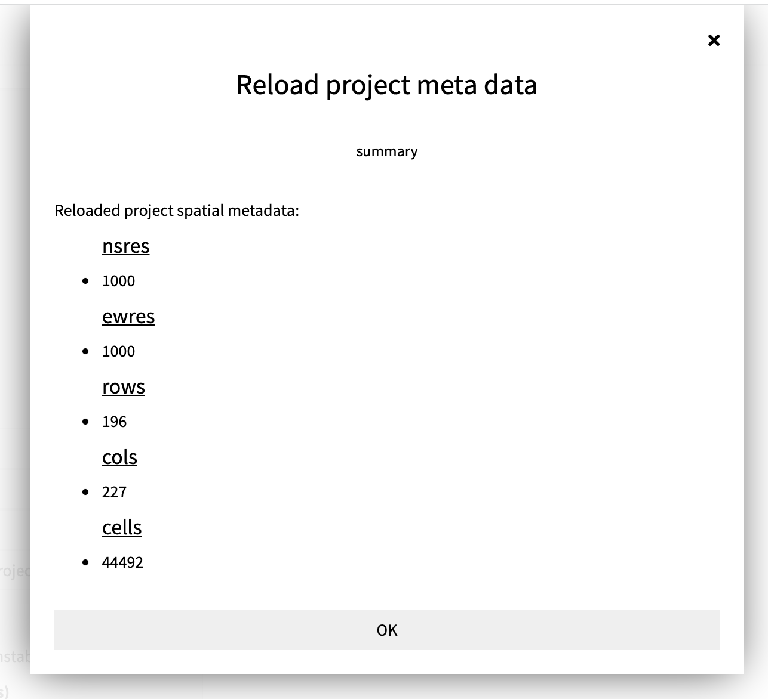The width and height of the screenshot is (768, 699).
Task: Select the cols value 227
Action: (x=115, y=492)
